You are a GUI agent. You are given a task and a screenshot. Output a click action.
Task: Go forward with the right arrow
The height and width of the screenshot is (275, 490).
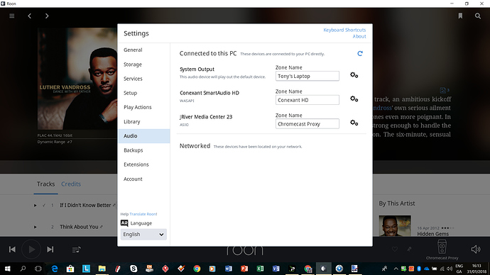47,16
